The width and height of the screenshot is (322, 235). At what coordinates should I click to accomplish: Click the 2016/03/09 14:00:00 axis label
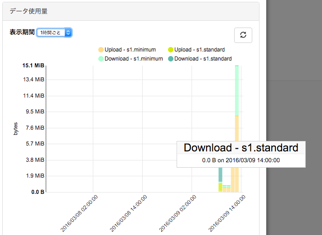[227, 213]
